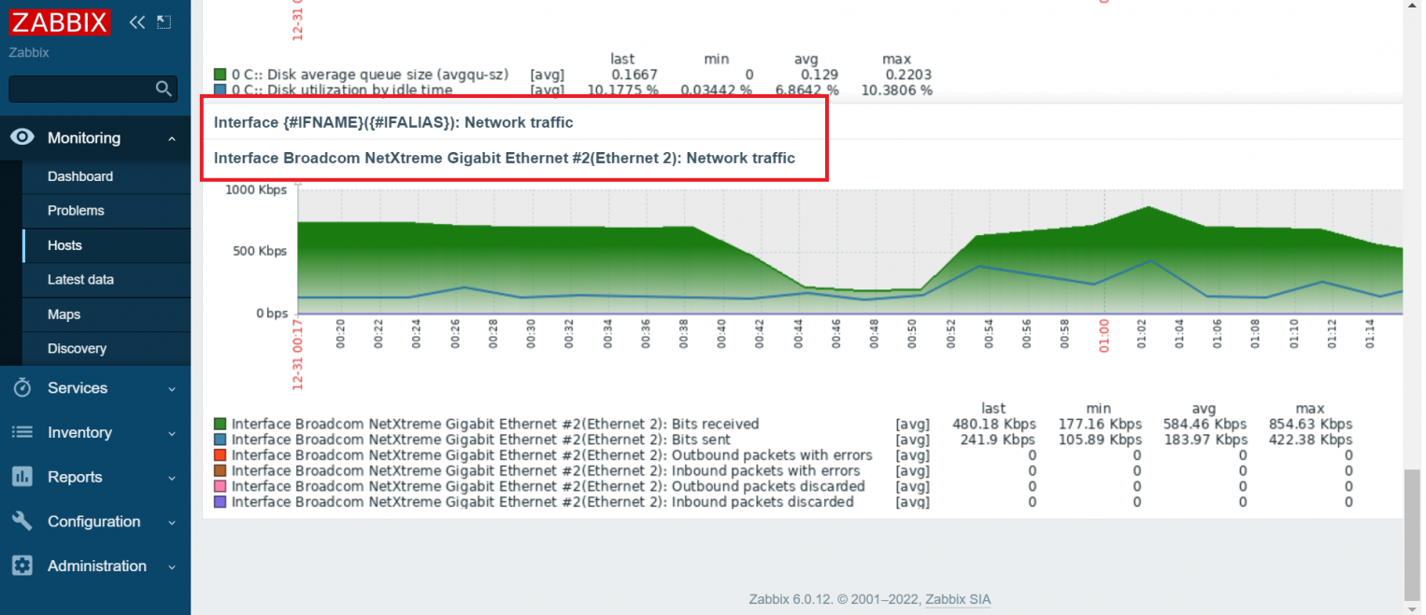Image resolution: width=1426 pixels, height=615 pixels.
Task: Click the '241.9 Kbps' last value
Action: tap(997, 440)
